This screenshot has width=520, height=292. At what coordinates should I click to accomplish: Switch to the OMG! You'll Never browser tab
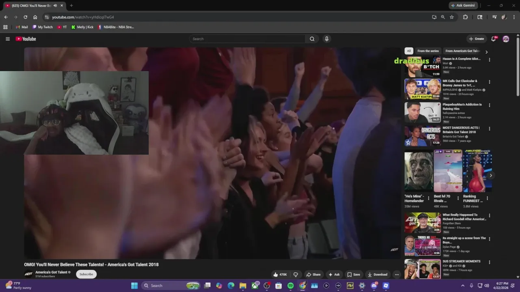pos(31,6)
